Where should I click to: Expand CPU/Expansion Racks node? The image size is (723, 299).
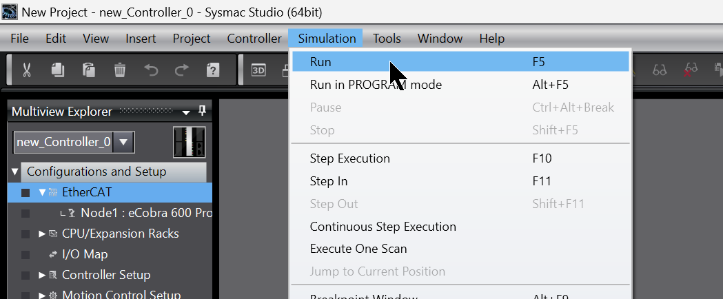[43, 234]
